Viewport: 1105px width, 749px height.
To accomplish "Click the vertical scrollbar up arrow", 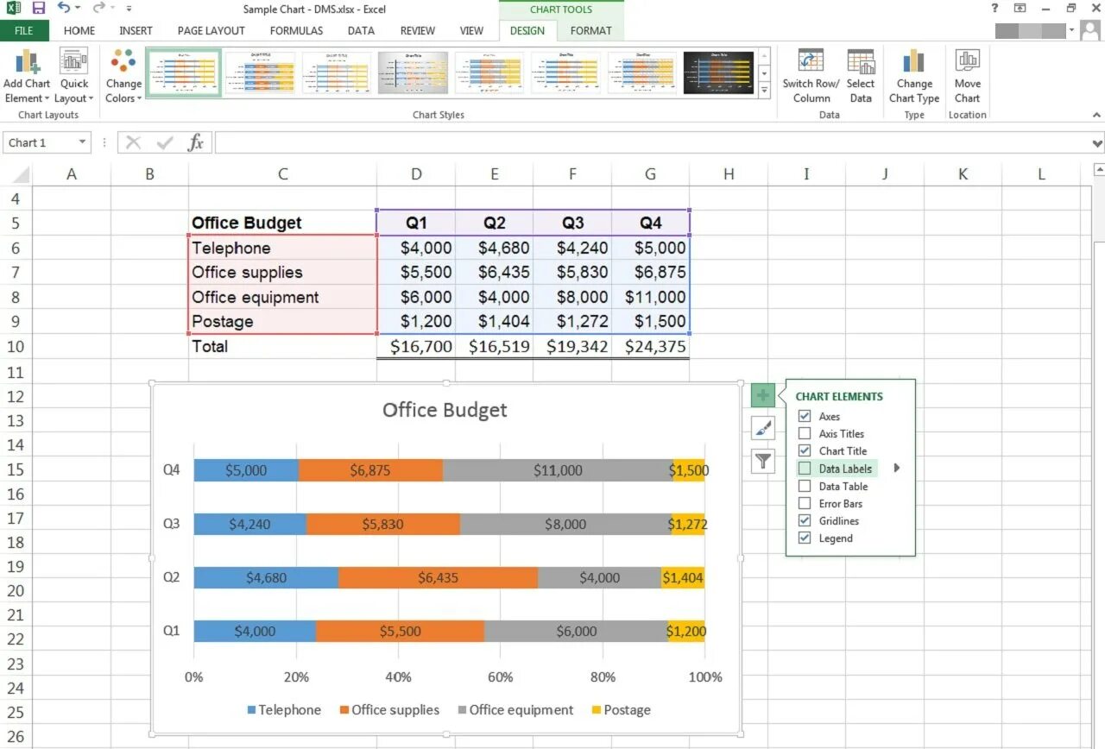I will (1098, 170).
